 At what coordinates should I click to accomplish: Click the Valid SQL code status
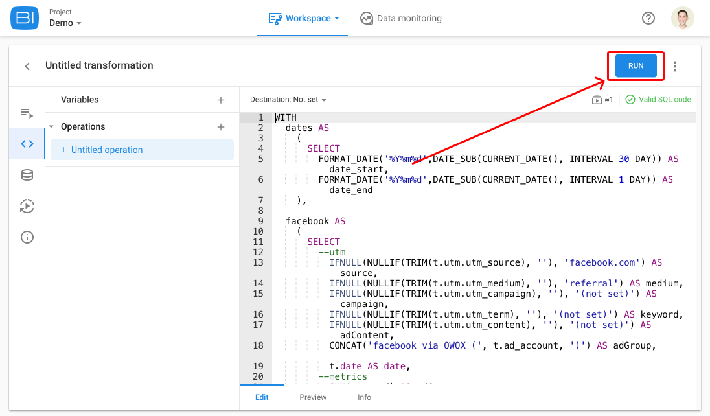[x=658, y=99]
